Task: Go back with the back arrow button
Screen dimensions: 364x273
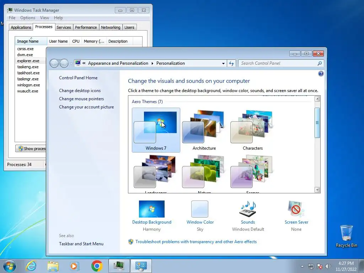Action: point(54,63)
